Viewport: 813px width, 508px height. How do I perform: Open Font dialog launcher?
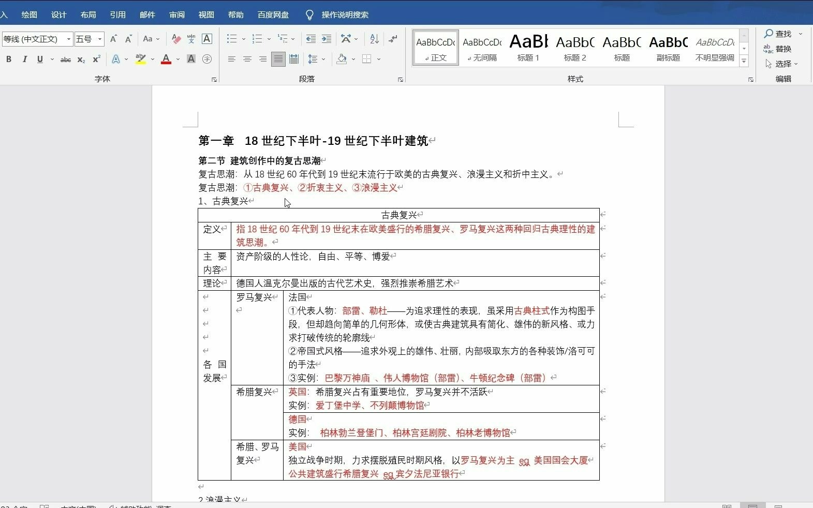[214, 80]
